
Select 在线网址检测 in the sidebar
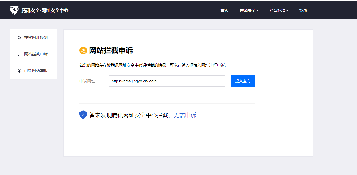tap(33, 37)
